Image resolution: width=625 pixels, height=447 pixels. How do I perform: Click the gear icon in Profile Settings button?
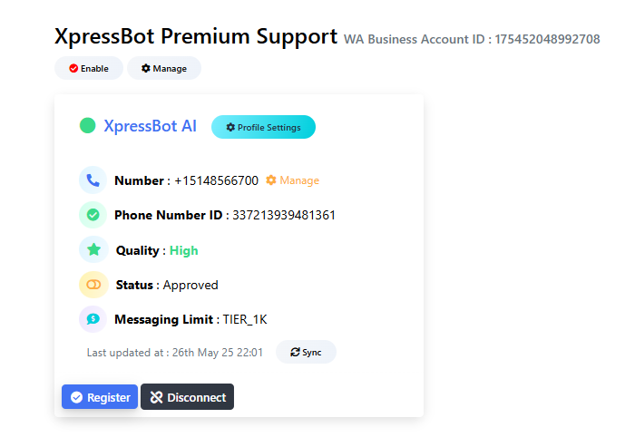[230, 128]
